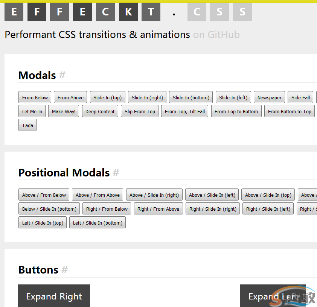The height and width of the screenshot is (307, 317).
Task: Click Above / Slide In (left) button
Action: click(x=212, y=195)
